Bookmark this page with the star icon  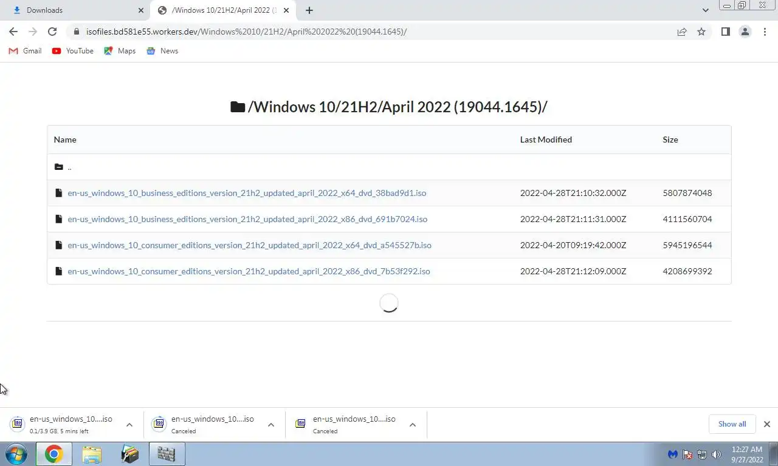coord(701,32)
